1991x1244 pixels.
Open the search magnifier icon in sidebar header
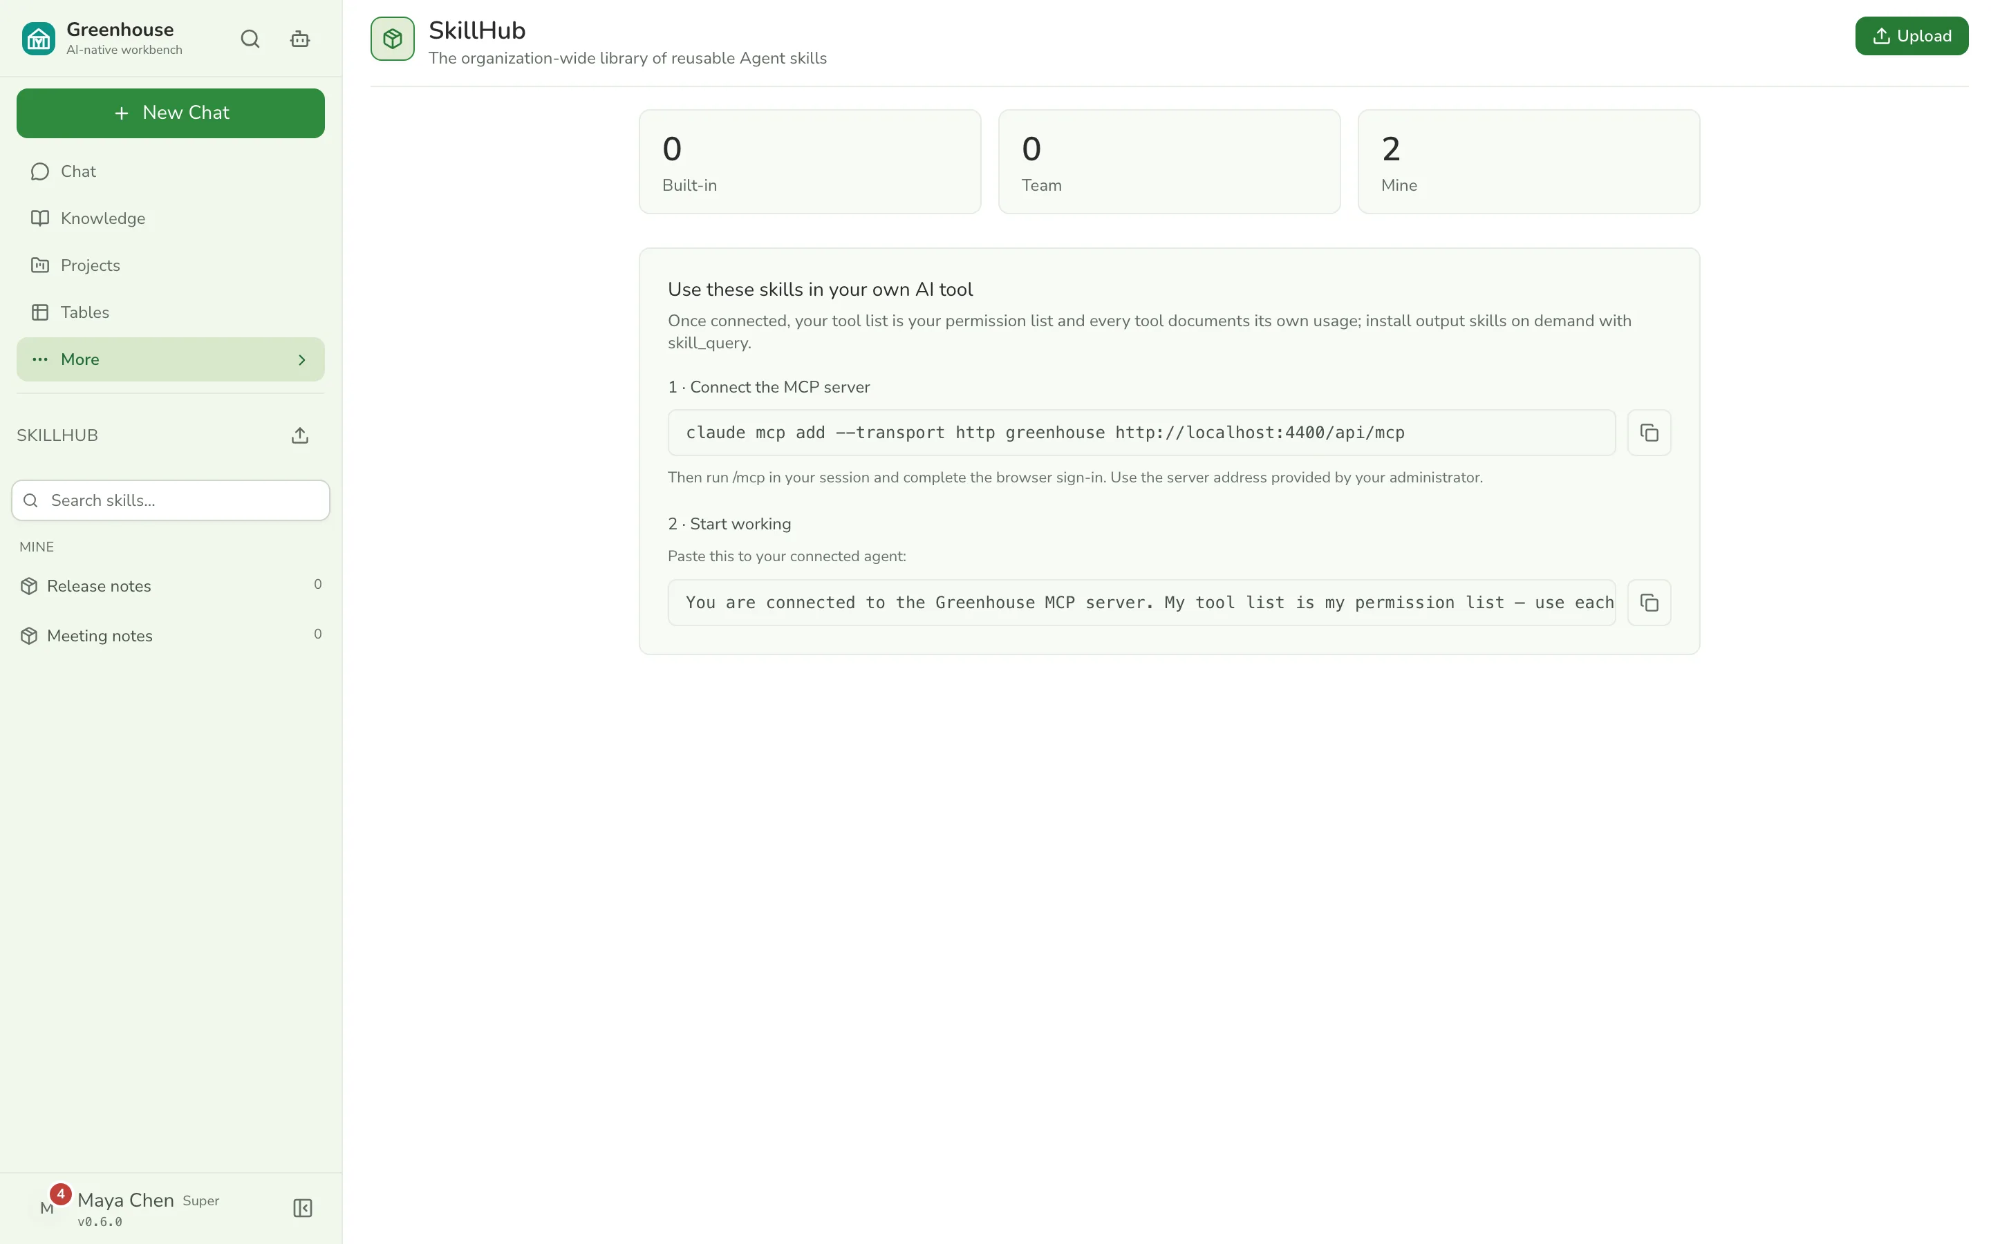[x=250, y=39]
